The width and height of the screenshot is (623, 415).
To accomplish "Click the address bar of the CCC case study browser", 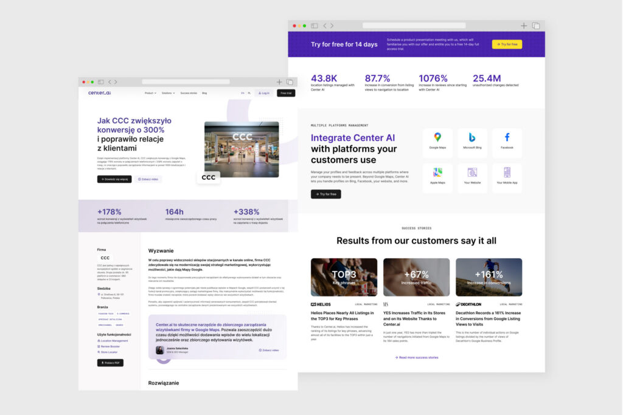I will click(186, 82).
